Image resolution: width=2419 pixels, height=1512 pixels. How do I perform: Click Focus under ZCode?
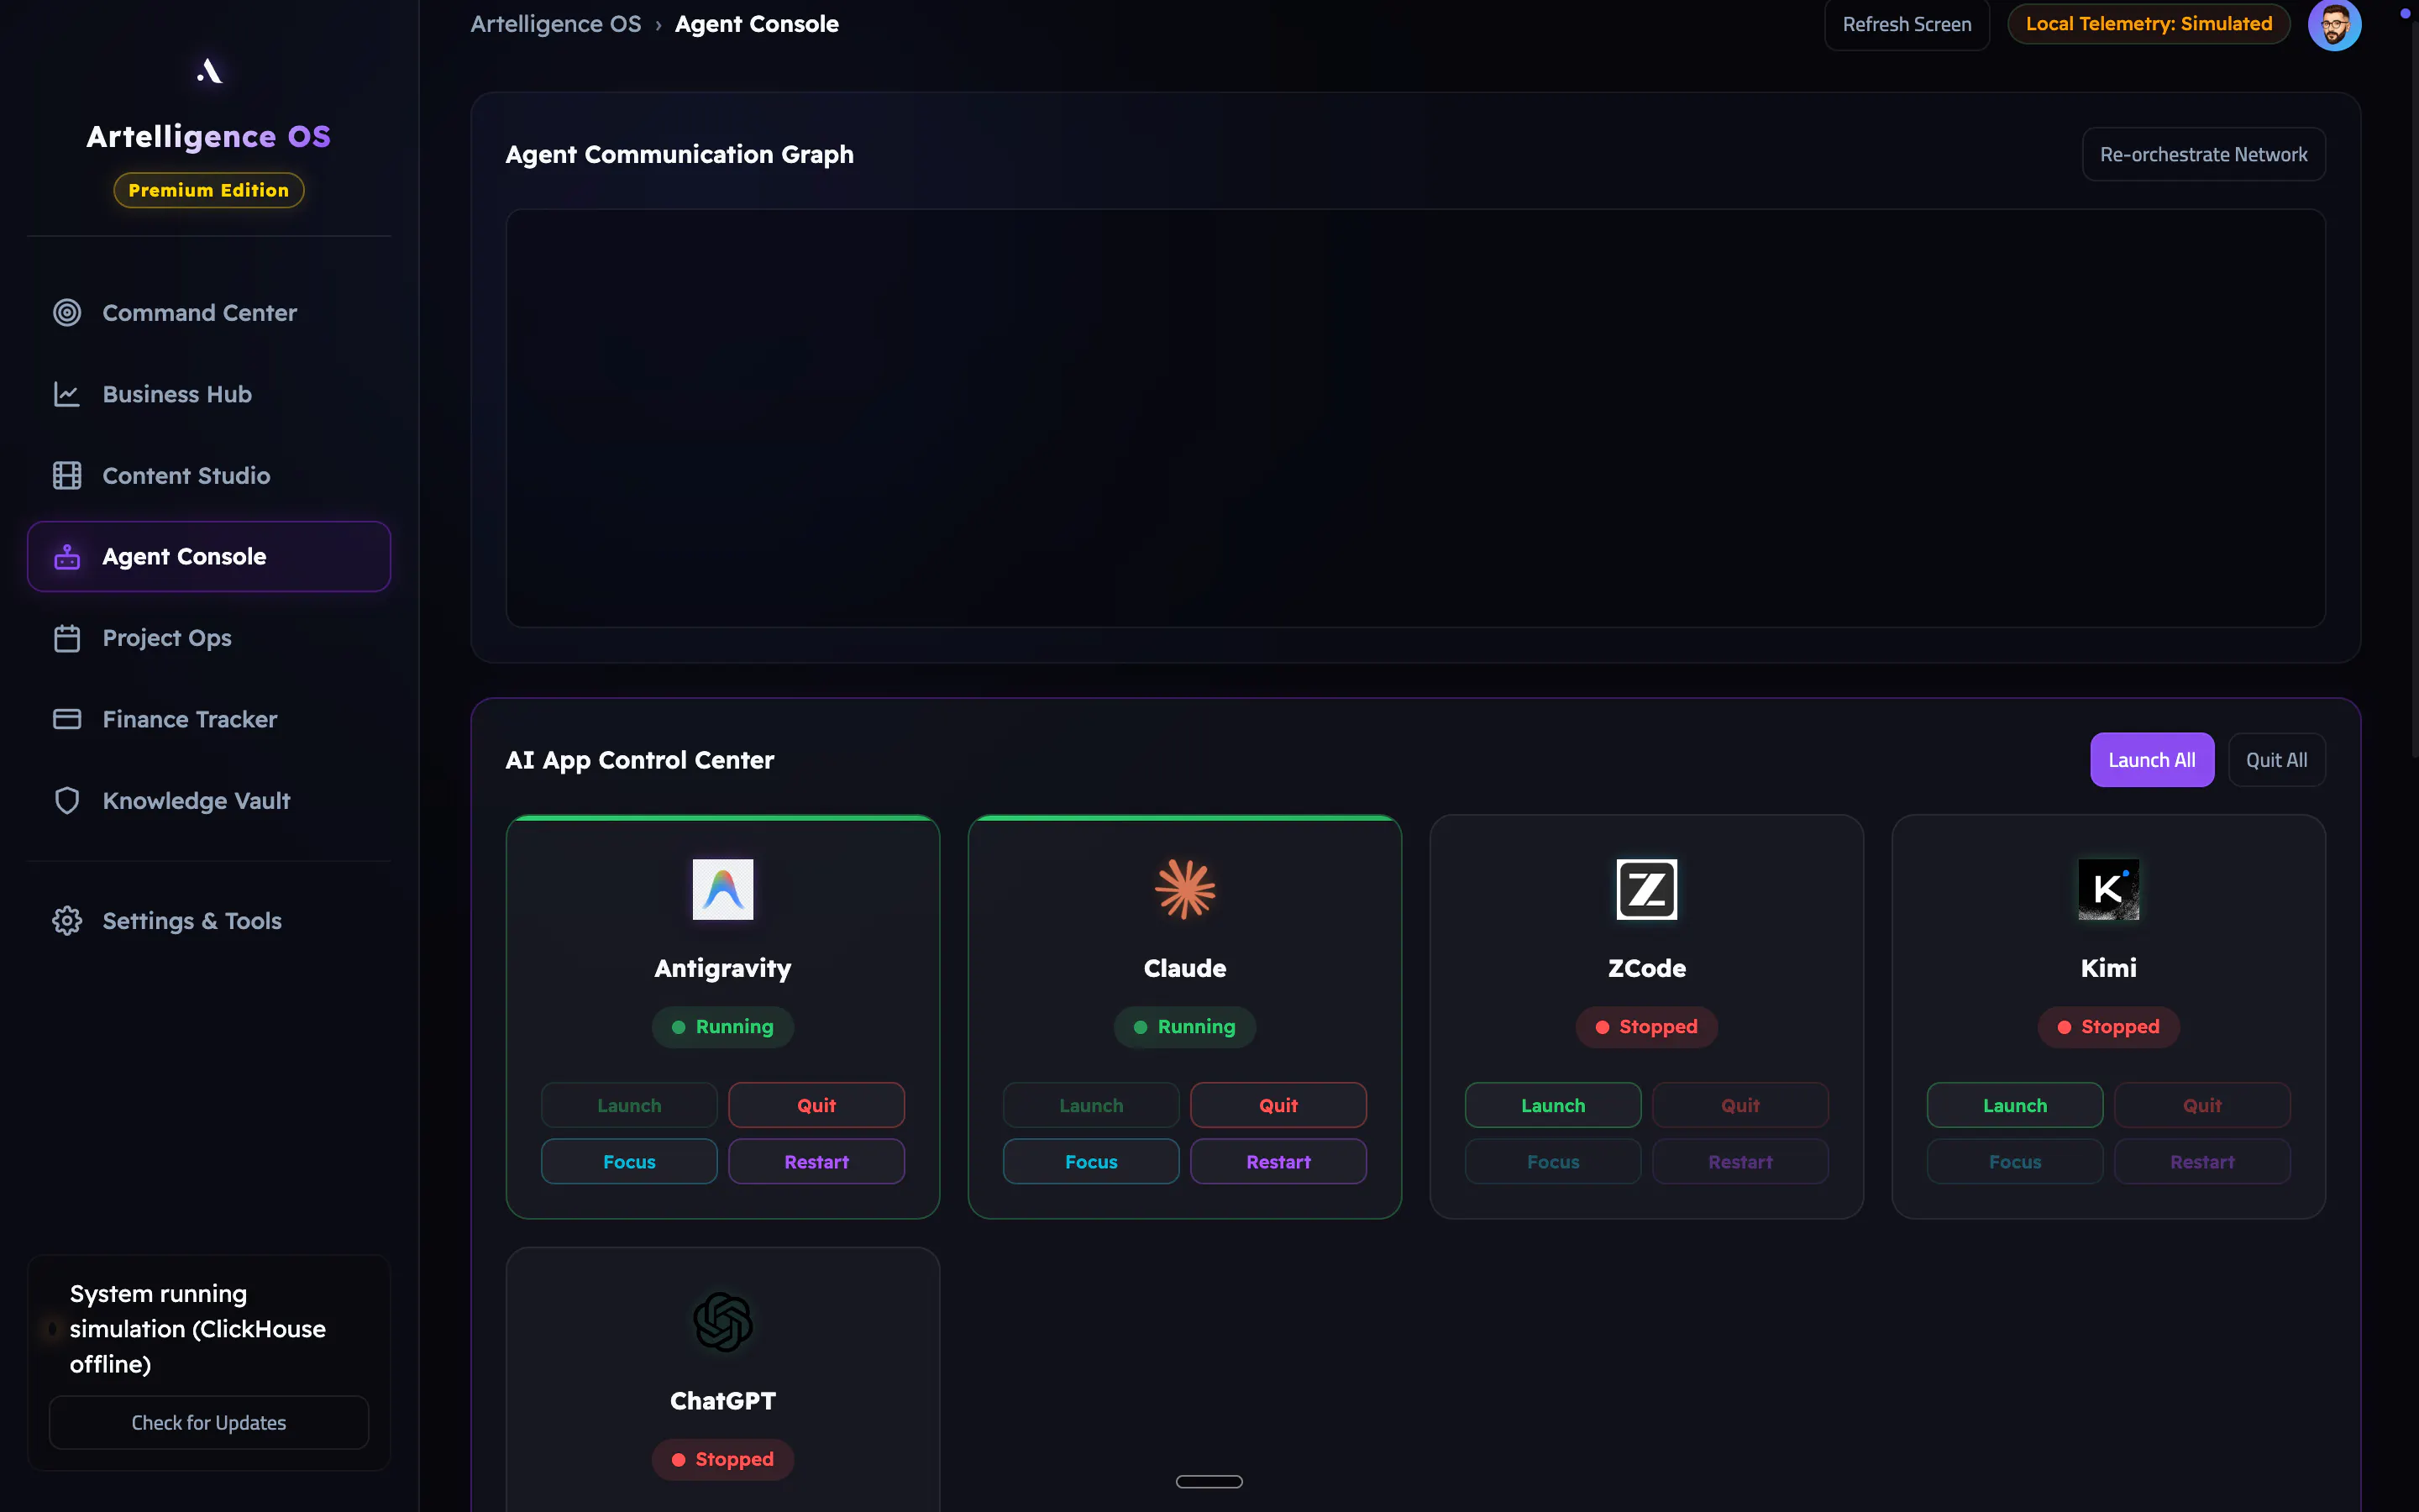(1552, 1162)
